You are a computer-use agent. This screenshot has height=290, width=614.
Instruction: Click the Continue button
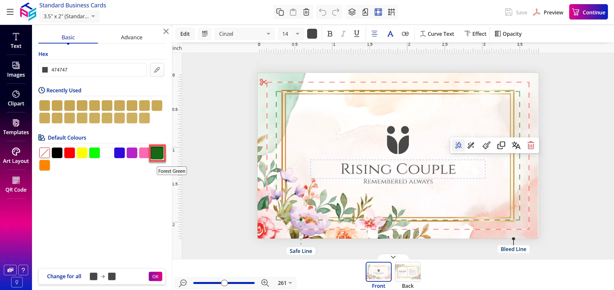pyautogui.click(x=588, y=12)
